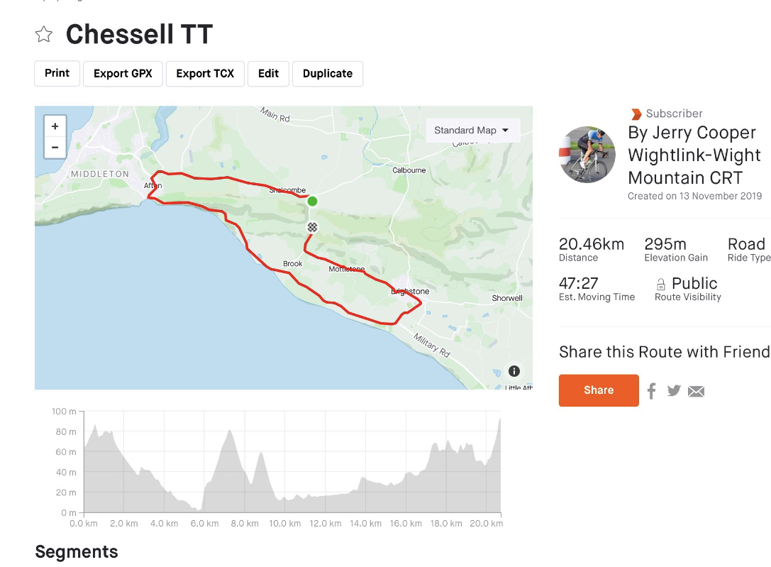Export the route as TCX
This screenshot has width=771, height=567.
(x=205, y=74)
